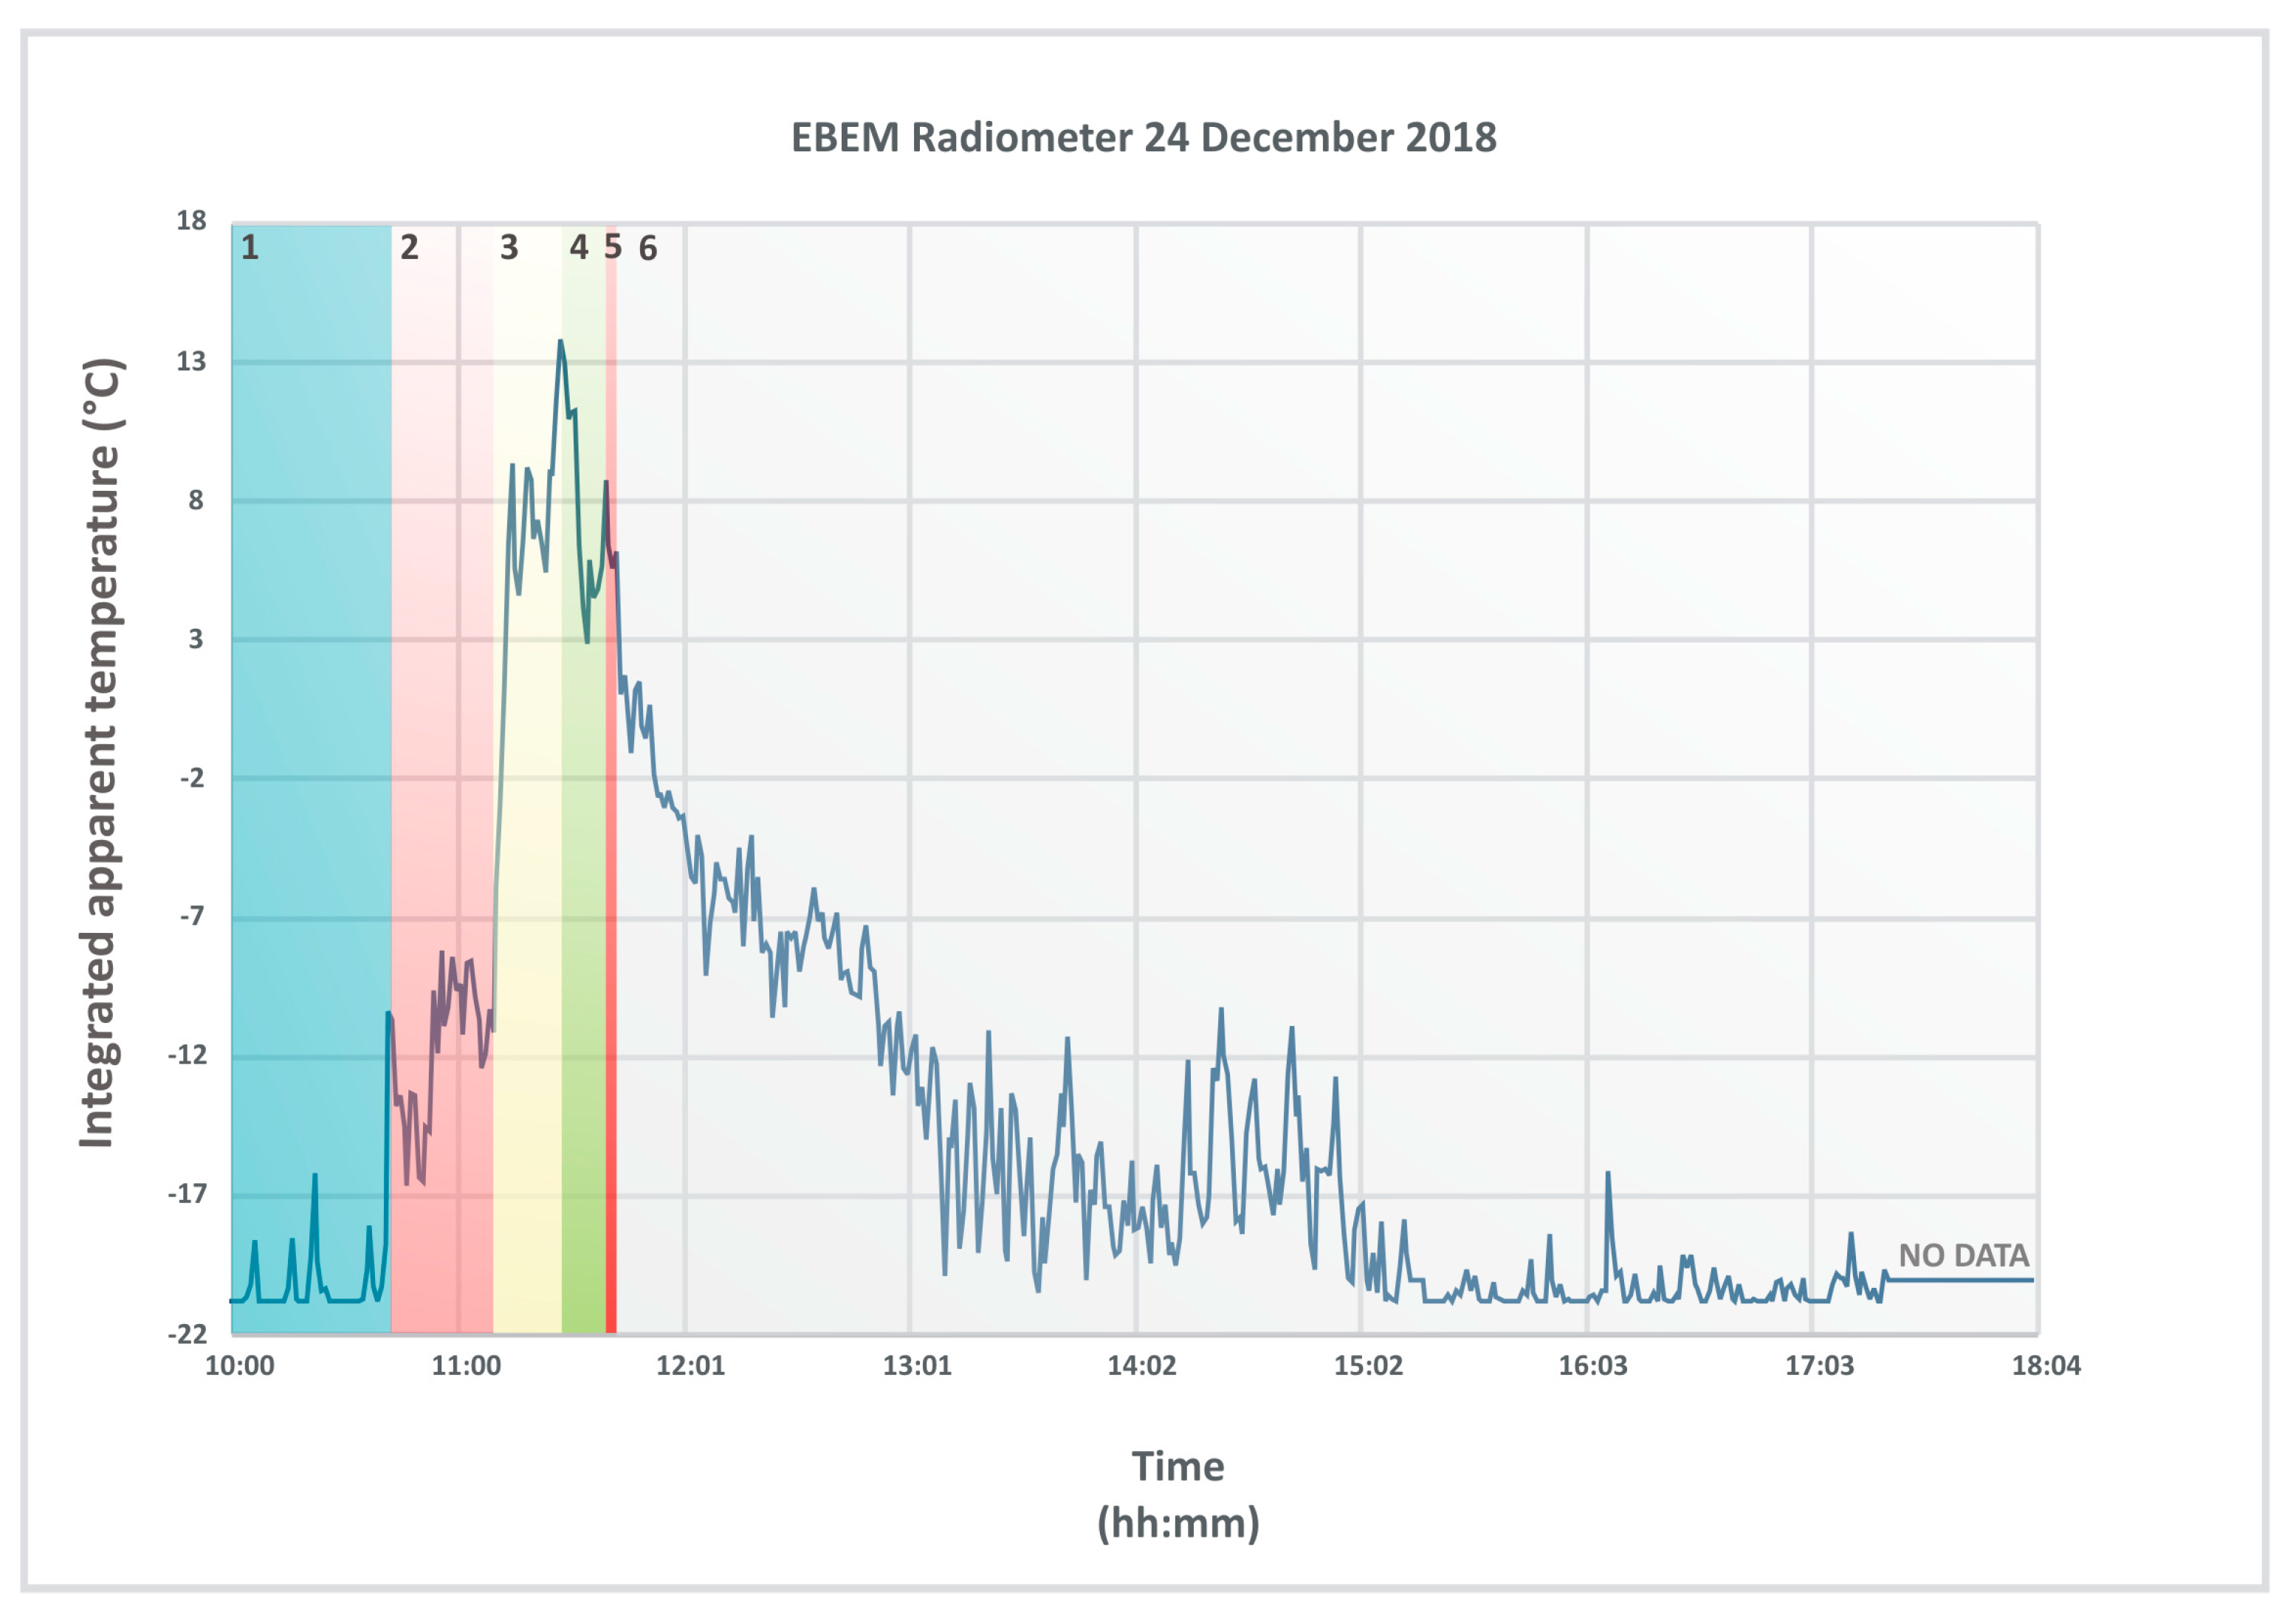Click the highest temperature peak near 13.5
This screenshot has height=1623, width=2296.
click(x=561, y=343)
